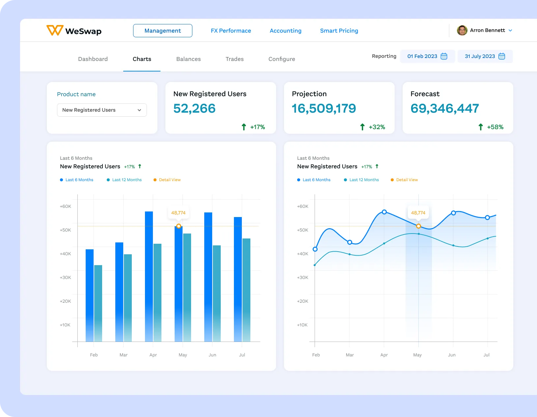This screenshot has height=417, width=537.
Task: Click the WeSwap logo icon
Action: 54,30
